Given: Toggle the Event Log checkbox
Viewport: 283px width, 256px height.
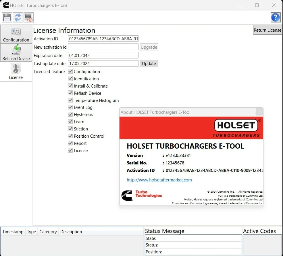Looking at the screenshot, I should pos(70,107).
